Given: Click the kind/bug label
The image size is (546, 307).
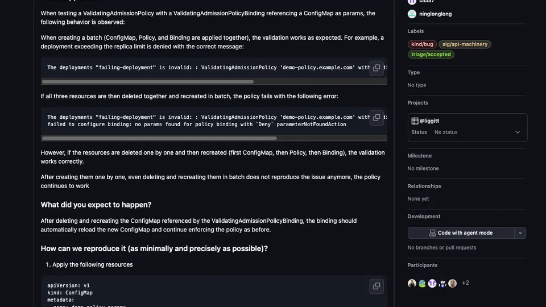Looking at the screenshot, I should [421, 44].
